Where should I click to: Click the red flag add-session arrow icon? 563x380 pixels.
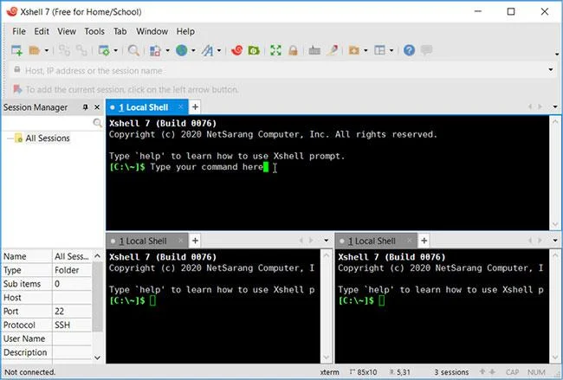pyautogui.click(x=17, y=89)
